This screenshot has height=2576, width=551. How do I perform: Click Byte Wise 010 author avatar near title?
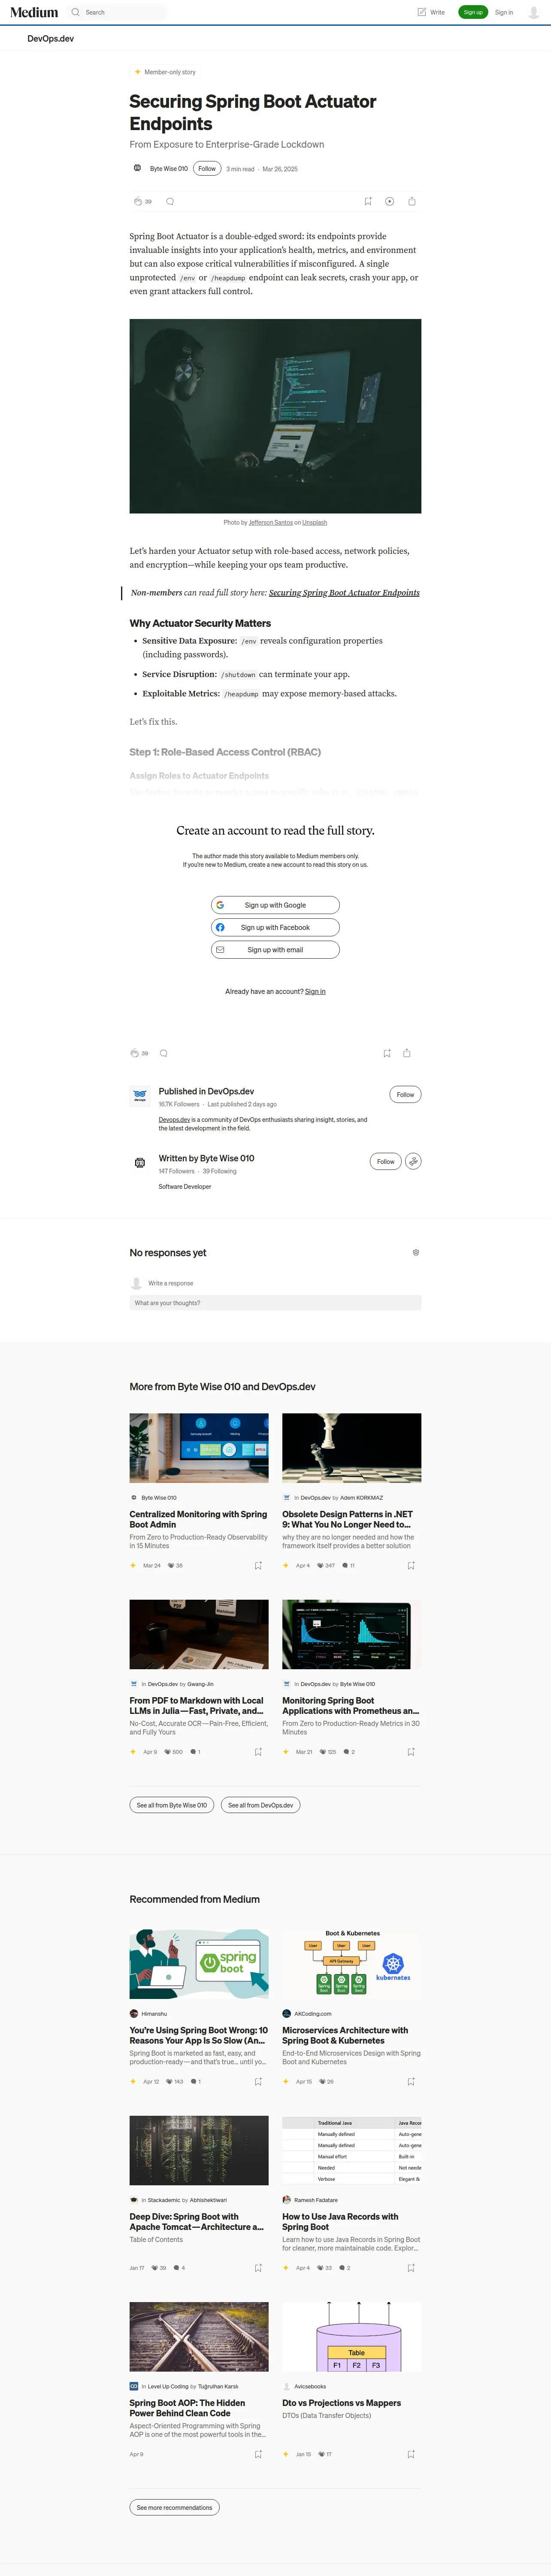[137, 168]
